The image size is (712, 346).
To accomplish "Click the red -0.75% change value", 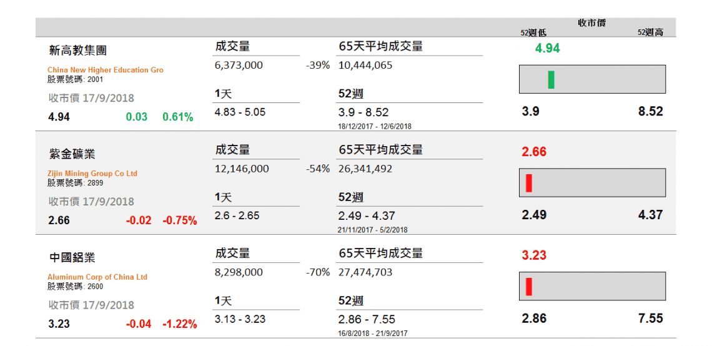I will [180, 220].
